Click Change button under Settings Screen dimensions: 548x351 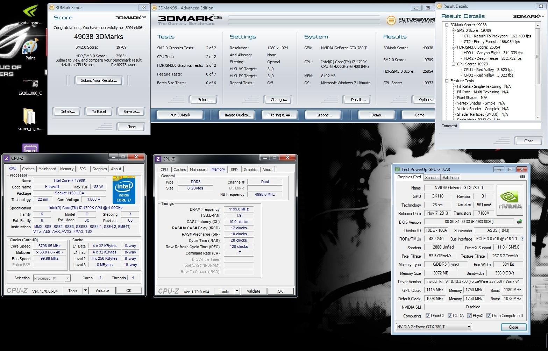[x=279, y=100]
